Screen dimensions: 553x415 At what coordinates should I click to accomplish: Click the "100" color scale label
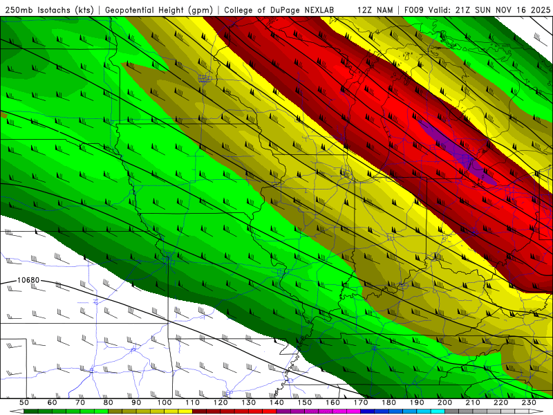(x=165, y=403)
